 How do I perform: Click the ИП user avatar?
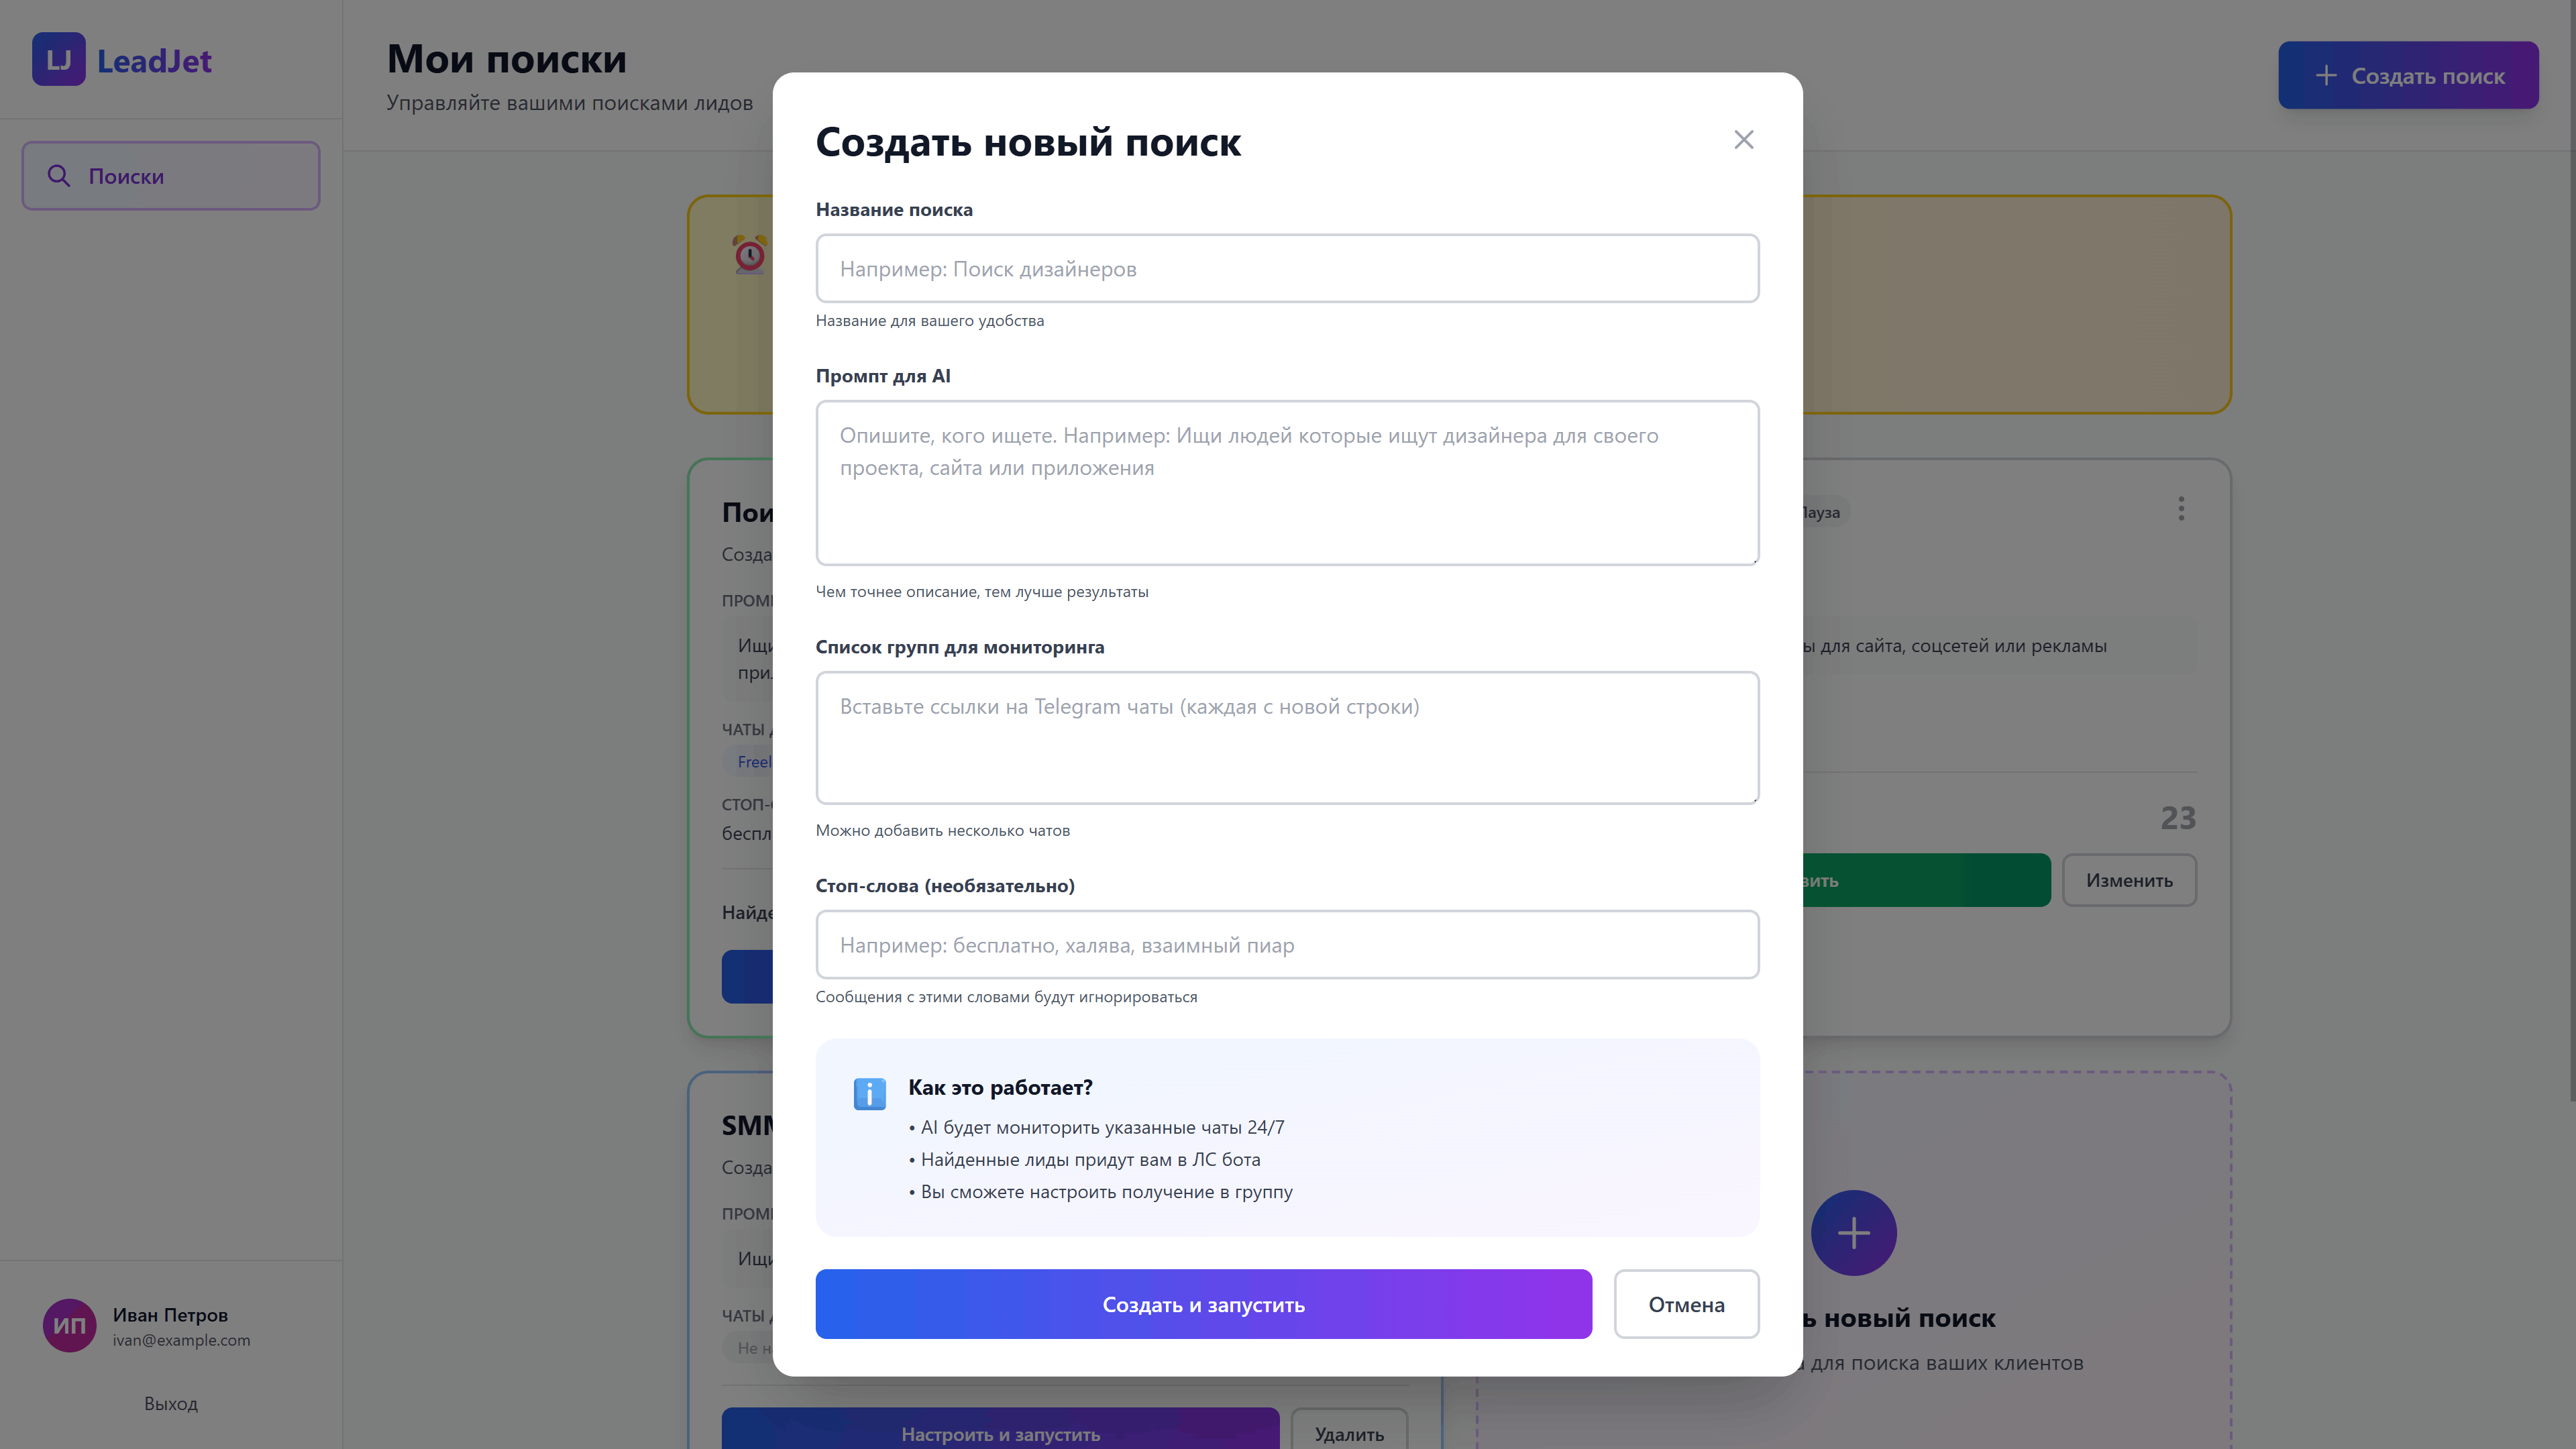pyautogui.click(x=69, y=1326)
